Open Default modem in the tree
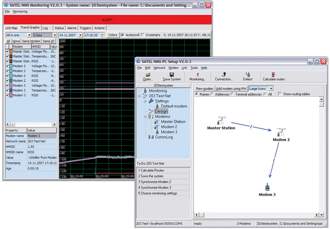Image resolution: width=330 pixels, height=229 pixels. click(174, 106)
